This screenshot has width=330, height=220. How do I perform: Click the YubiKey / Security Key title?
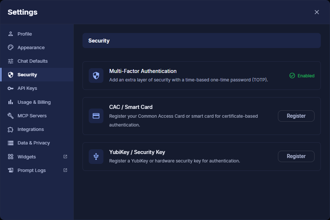[137, 152]
